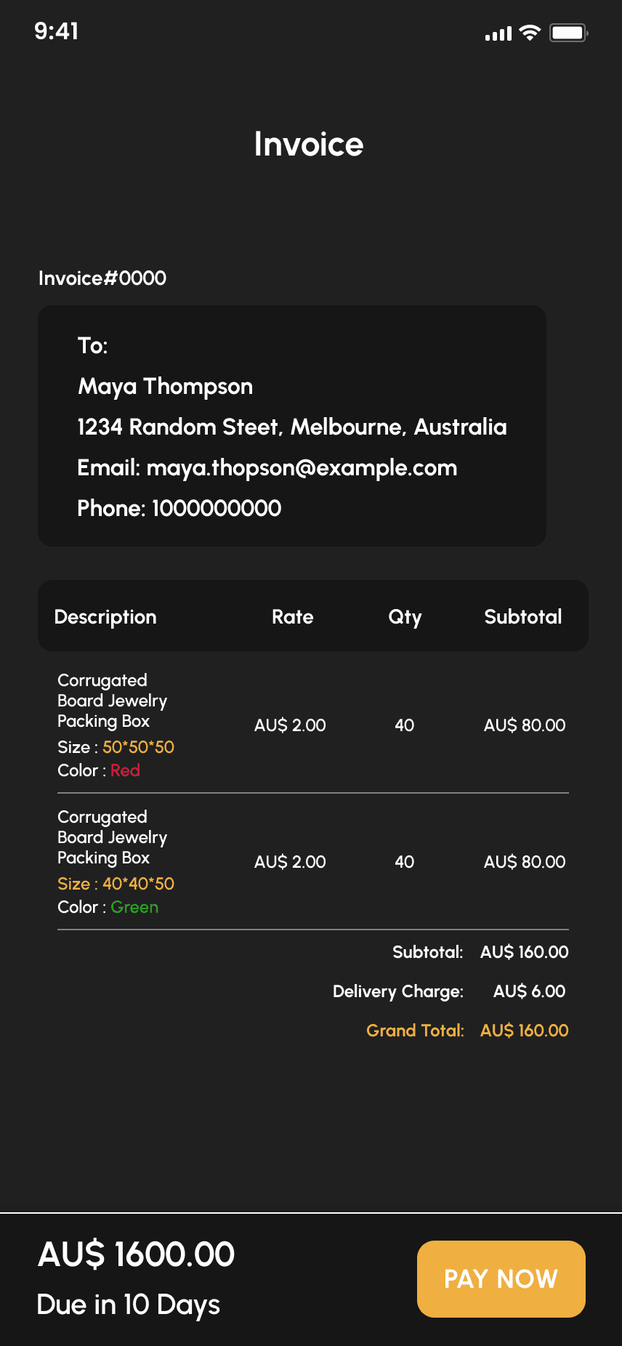This screenshot has height=1346, width=622.
Task: Tap the AU$ 1600.00 amount due
Action: pyautogui.click(x=137, y=1254)
